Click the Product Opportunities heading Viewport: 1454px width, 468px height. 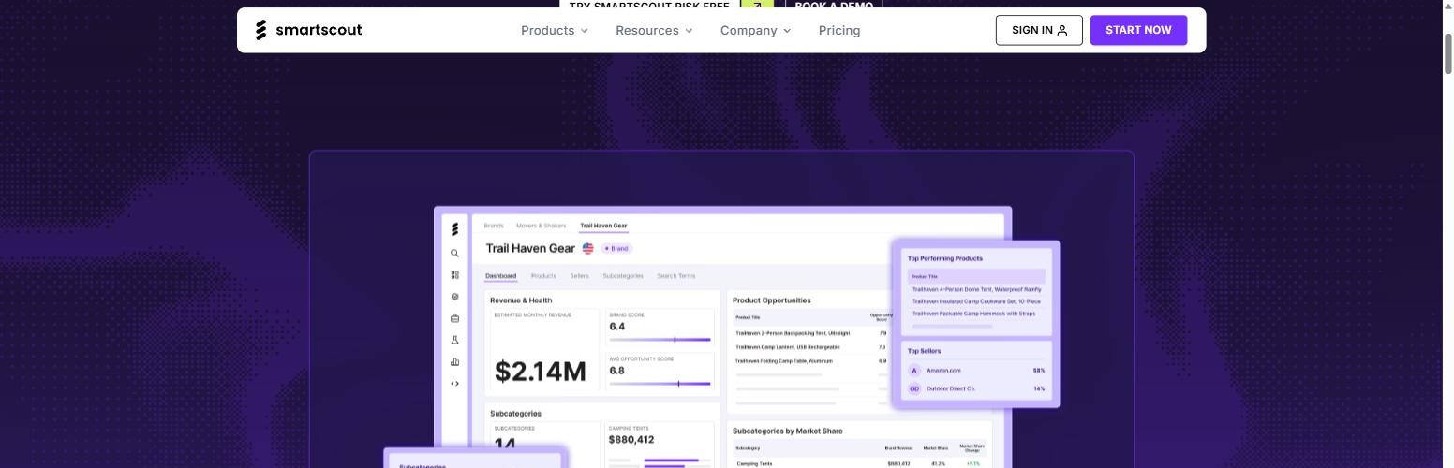pyautogui.click(x=772, y=300)
